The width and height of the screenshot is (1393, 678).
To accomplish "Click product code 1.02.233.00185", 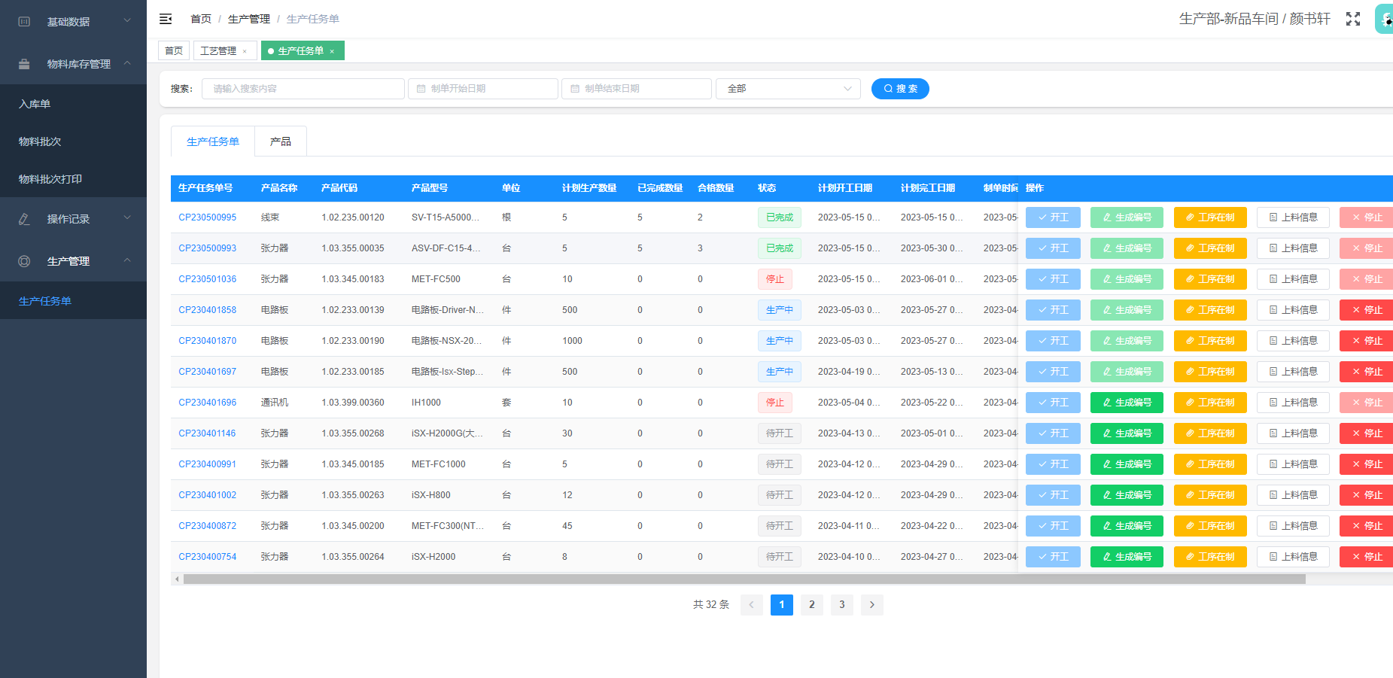I will [353, 372].
